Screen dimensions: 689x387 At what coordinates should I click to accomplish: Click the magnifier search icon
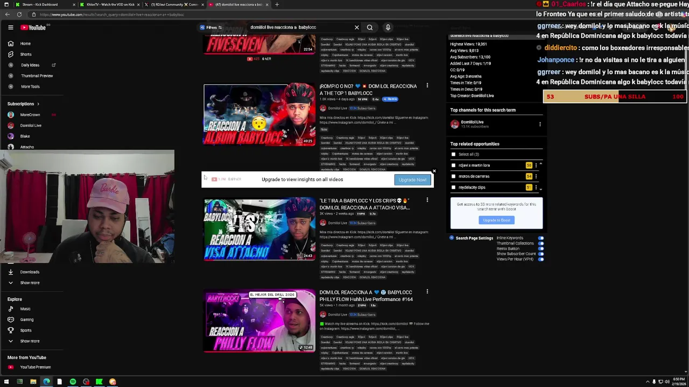(370, 27)
